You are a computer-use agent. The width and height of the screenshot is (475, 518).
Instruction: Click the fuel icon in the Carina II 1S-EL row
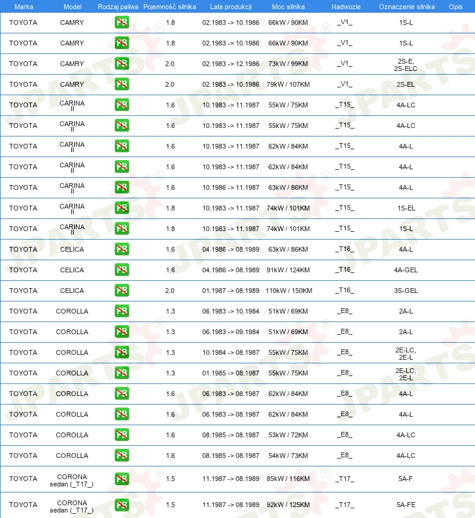[x=121, y=208]
